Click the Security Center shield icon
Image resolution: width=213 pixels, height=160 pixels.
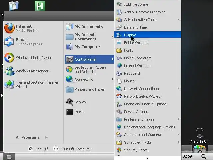(x=119, y=150)
